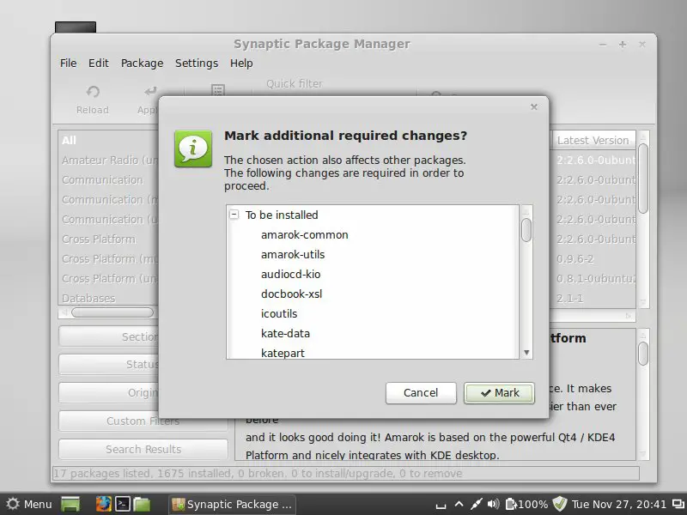Click the Sections filter button
The height and width of the screenshot is (515, 687).
[x=109, y=336]
